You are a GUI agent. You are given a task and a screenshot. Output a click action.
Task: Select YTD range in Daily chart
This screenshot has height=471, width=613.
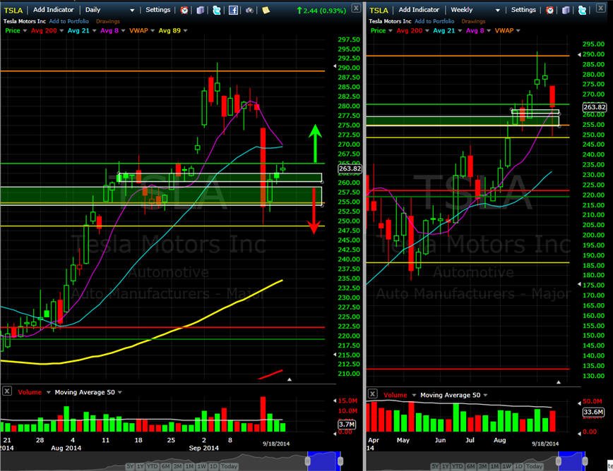click(x=153, y=466)
